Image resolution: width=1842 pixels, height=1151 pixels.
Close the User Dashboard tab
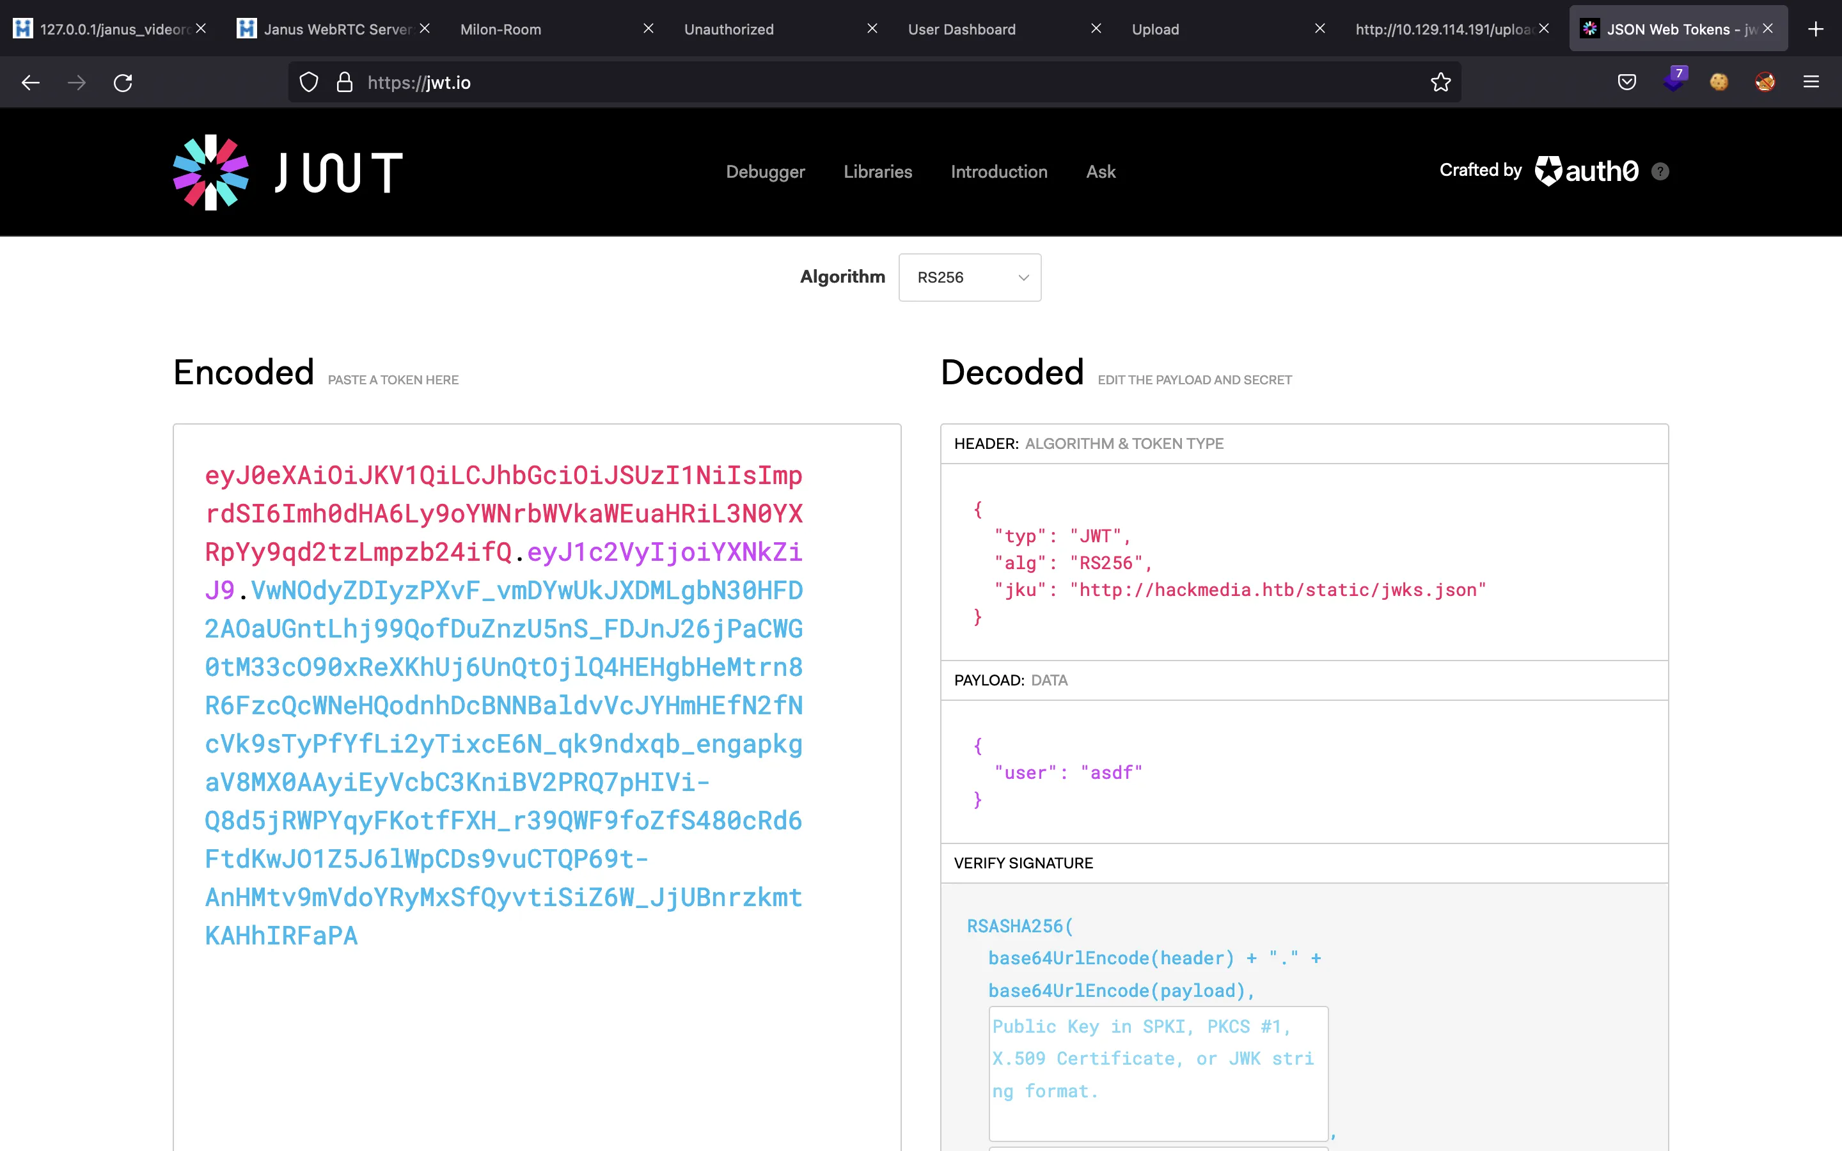click(x=1096, y=28)
